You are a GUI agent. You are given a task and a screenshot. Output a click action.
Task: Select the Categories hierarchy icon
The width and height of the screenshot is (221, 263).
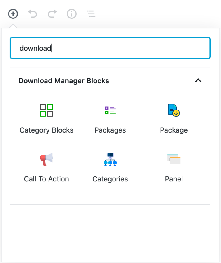coord(110,159)
